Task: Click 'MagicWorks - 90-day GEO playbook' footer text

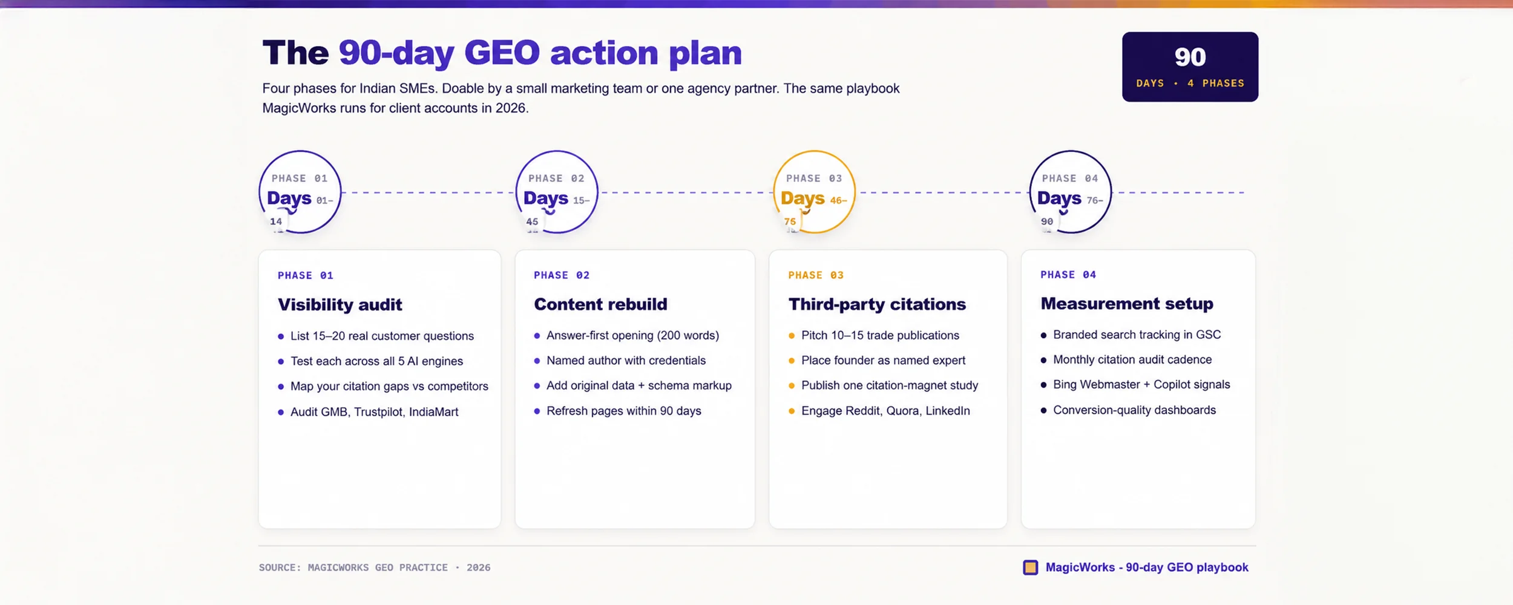Action: pyautogui.click(x=1146, y=567)
